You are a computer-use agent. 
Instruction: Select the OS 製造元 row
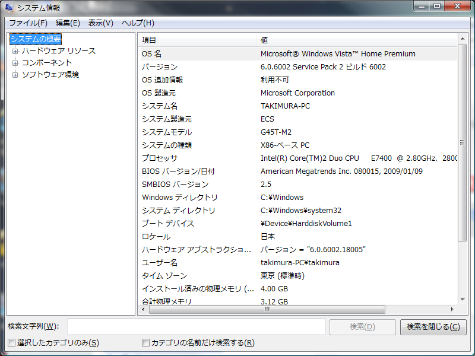coord(298,93)
